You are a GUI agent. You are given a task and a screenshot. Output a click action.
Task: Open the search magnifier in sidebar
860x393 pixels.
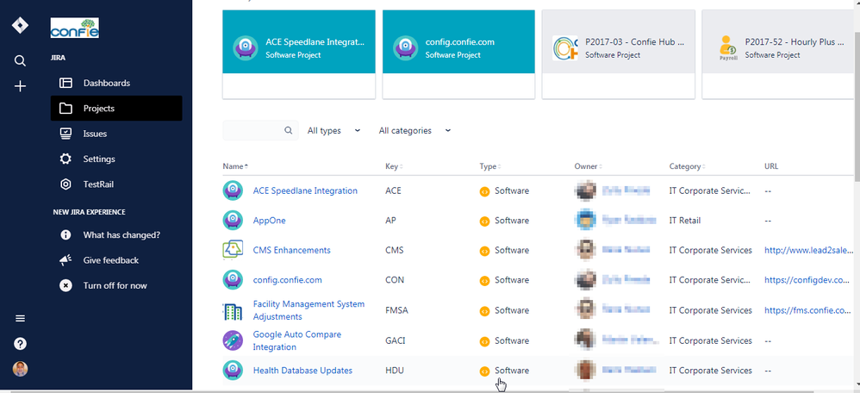[21, 60]
